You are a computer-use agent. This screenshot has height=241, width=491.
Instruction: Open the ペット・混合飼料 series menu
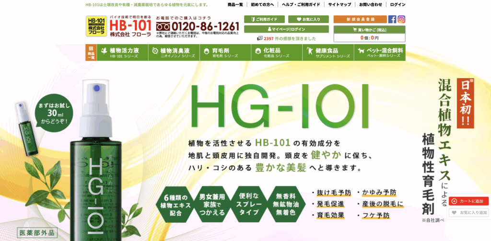click(x=380, y=52)
